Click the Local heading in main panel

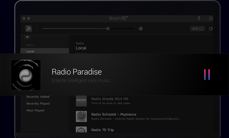click(81, 48)
